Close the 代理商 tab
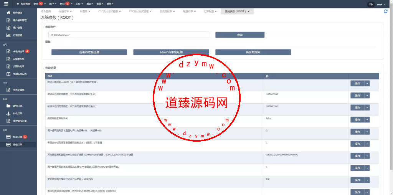393x195 pixels. point(89,12)
